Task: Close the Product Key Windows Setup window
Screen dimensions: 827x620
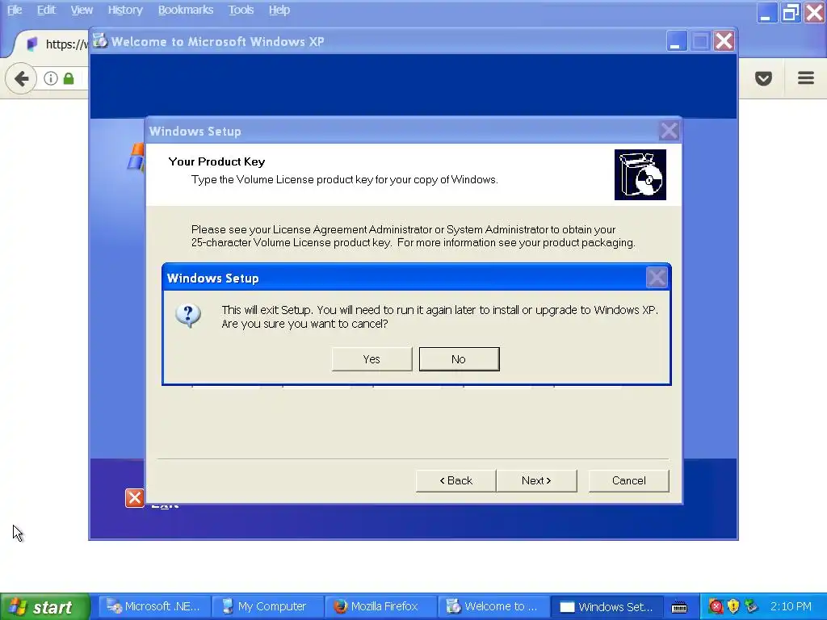Action: 669,130
